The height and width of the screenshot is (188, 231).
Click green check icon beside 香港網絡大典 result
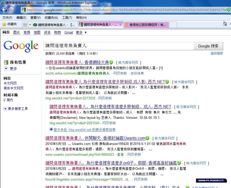click(x=111, y=62)
